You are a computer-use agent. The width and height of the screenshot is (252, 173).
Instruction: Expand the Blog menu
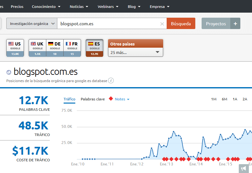(x=134, y=7)
